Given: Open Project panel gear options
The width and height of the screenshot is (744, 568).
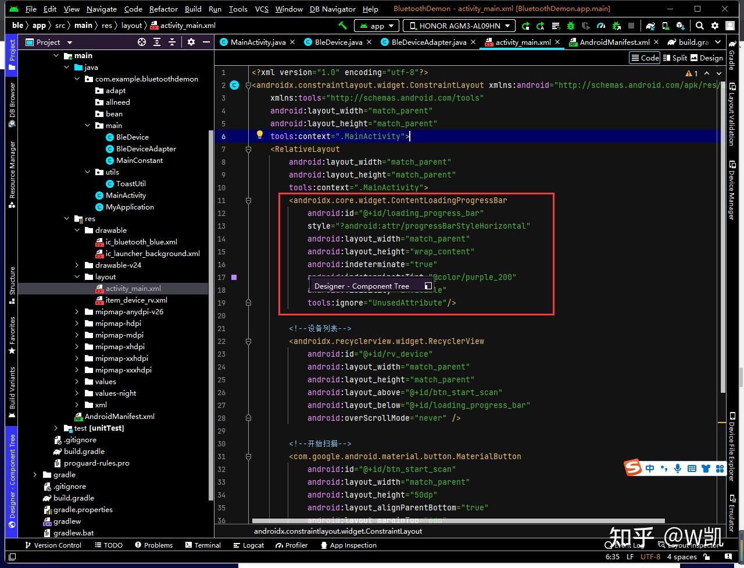Looking at the screenshot, I should (x=191, y=42).
